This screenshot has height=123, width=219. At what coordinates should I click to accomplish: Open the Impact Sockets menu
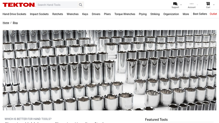click(x=39, y=14)
